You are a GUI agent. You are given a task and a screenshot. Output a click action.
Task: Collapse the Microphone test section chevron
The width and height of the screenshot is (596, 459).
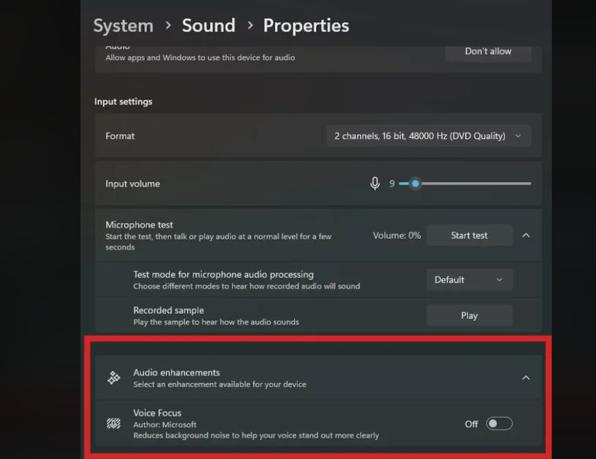tap(526, 236)
